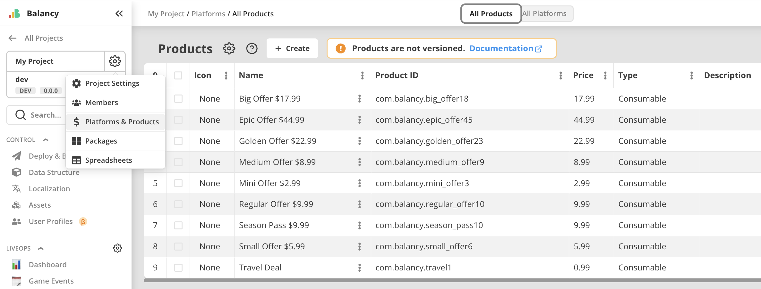Click the horizontal scrollbar under the table
The height and width of the screenshot is (289, 761).
point(449,280)
